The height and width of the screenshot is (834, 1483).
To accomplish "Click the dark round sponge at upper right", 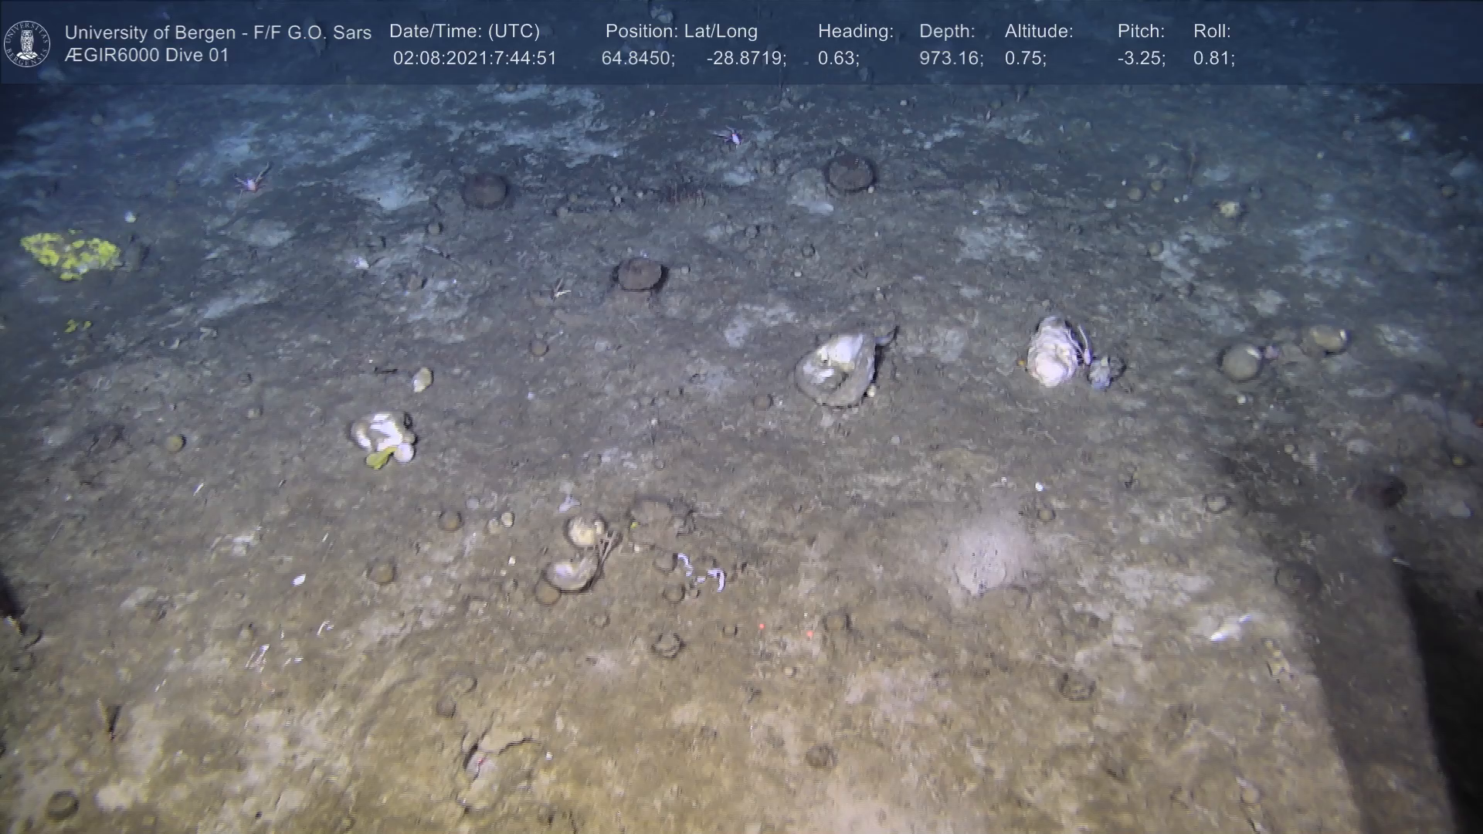I will 850,173.
